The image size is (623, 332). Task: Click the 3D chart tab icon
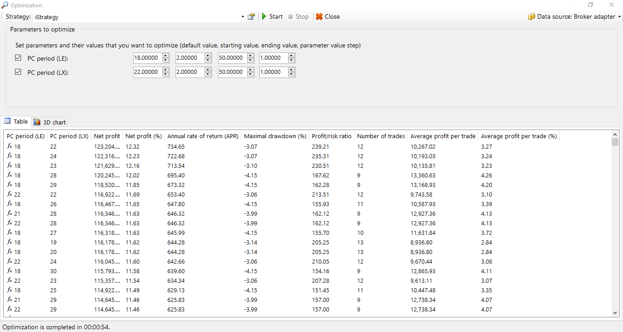tap(37, 122)
